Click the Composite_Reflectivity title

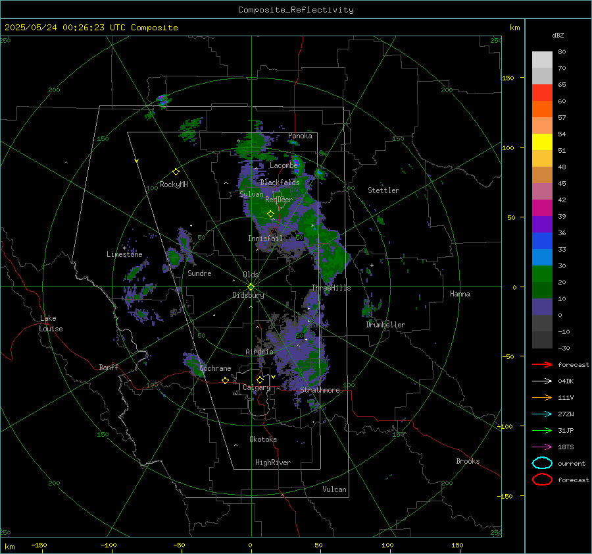click(295, 10)
